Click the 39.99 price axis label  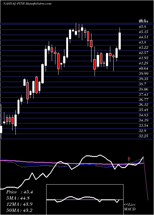click(144, 73)
